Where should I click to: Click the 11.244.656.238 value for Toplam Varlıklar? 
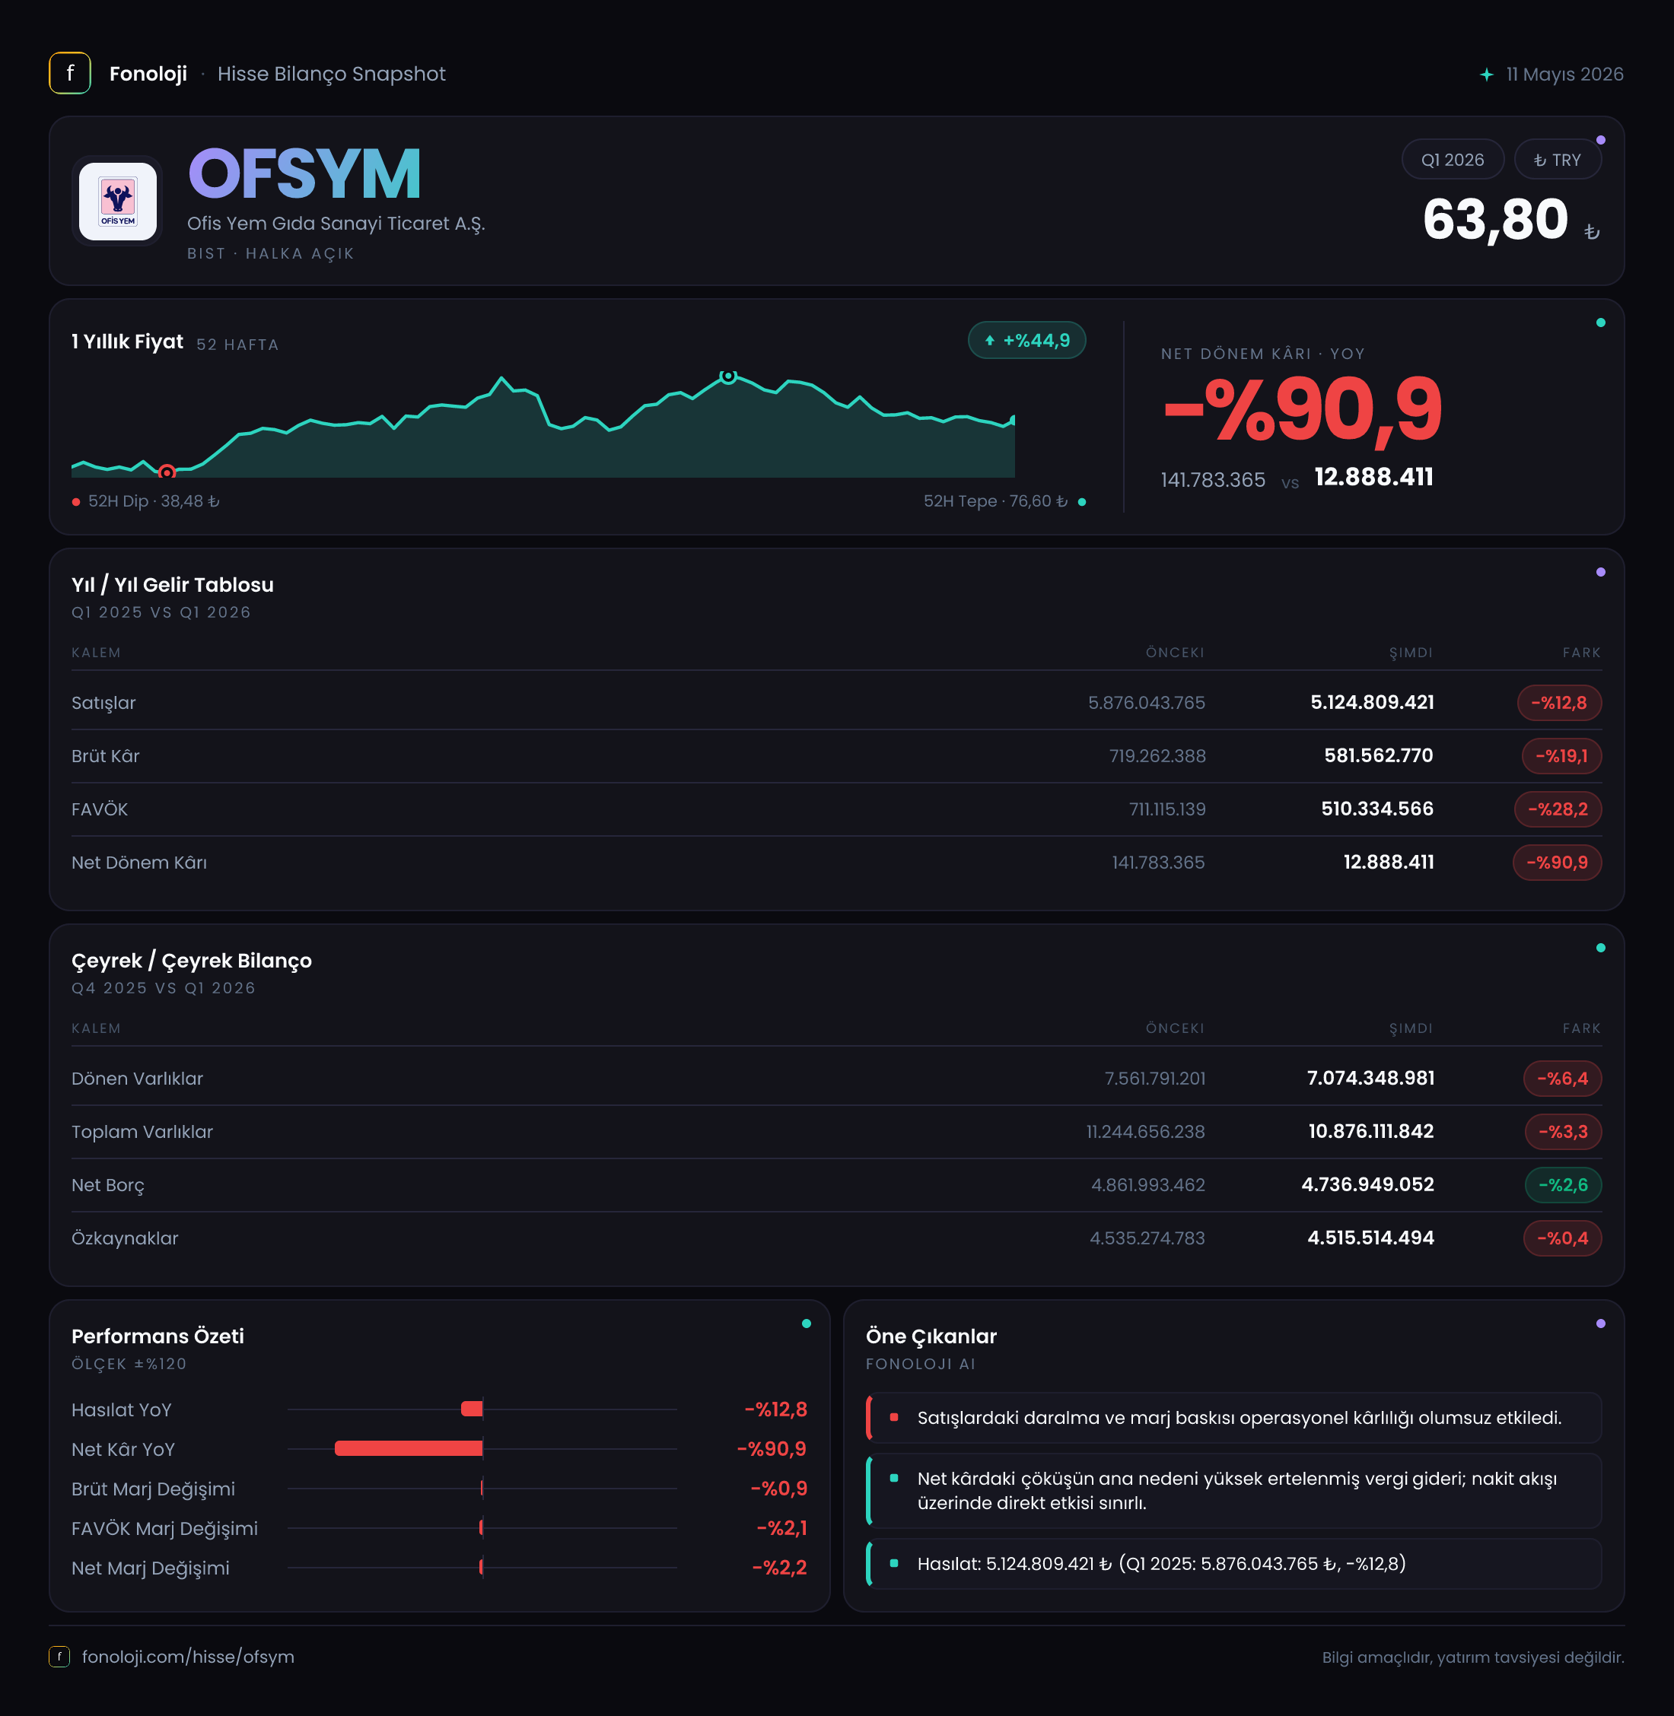[x=1146, y=1133]
